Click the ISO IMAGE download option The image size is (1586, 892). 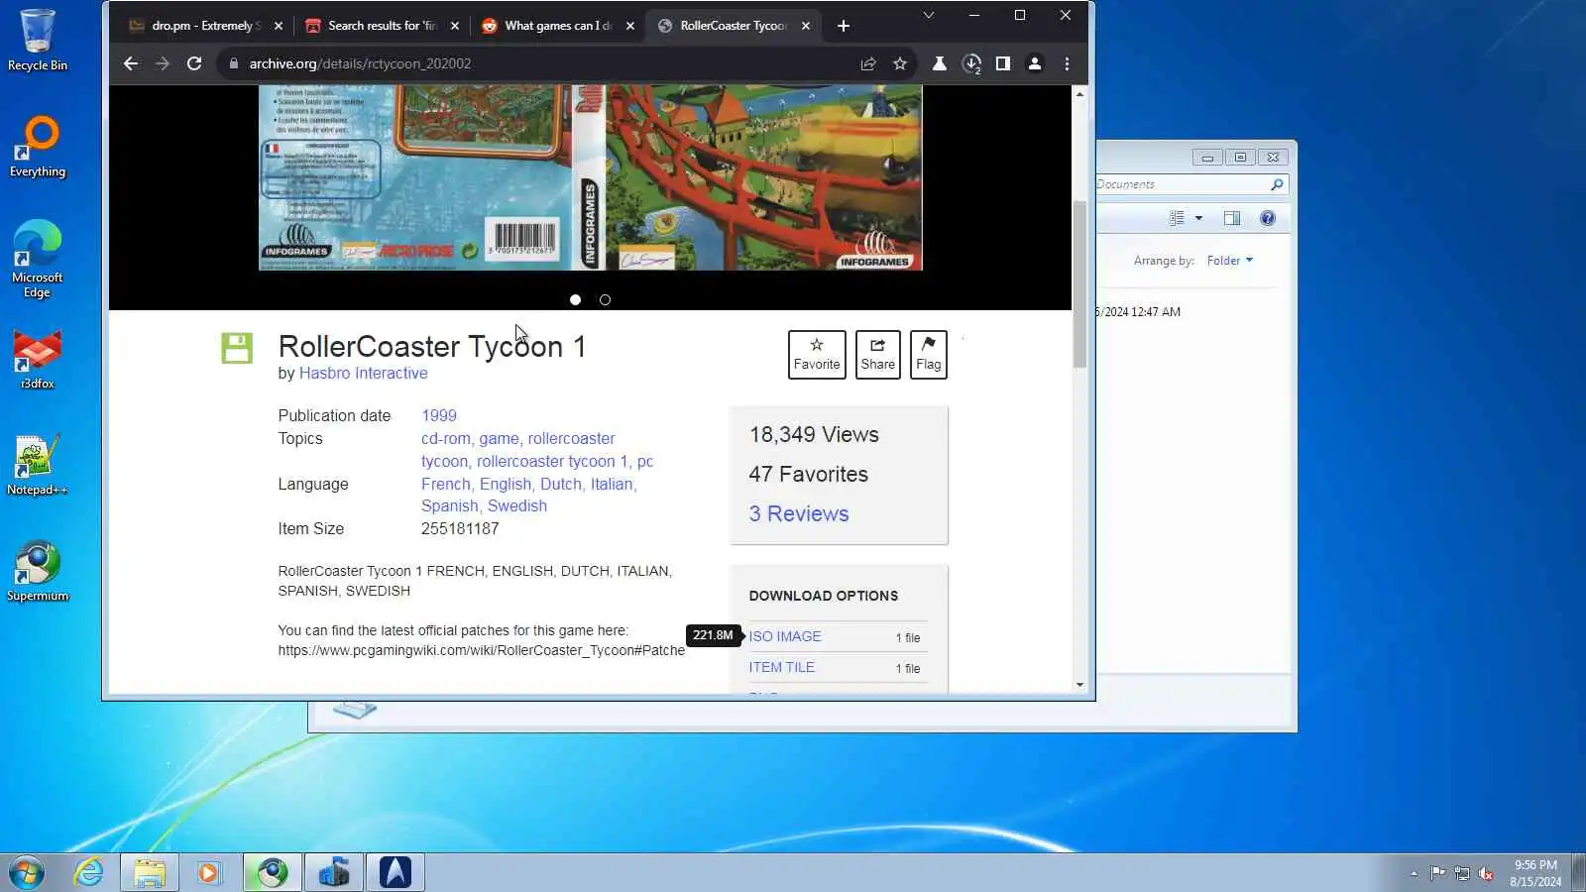point(785,636)
